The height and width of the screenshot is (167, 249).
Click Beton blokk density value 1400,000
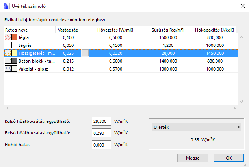[x=168, y=61]
